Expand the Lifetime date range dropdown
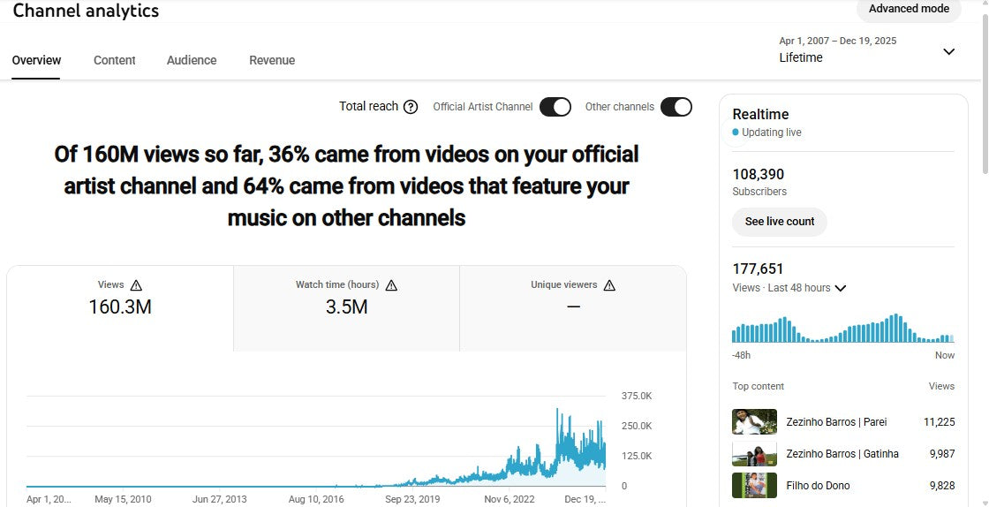This screenshot has height=507, width=989. pyautogui.click(x=948, y=52)
